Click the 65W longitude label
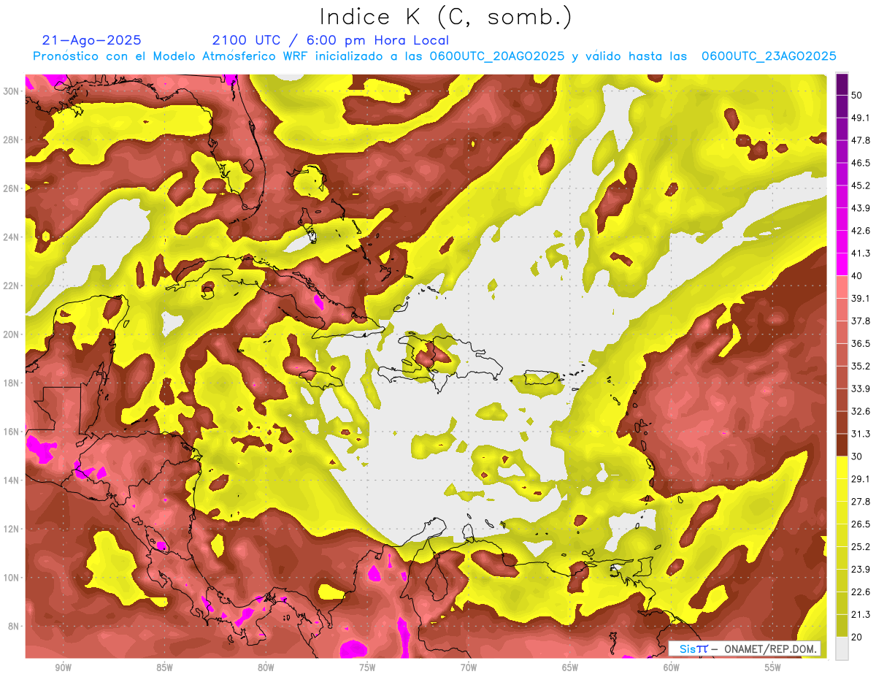 click(x=570, y=668)
